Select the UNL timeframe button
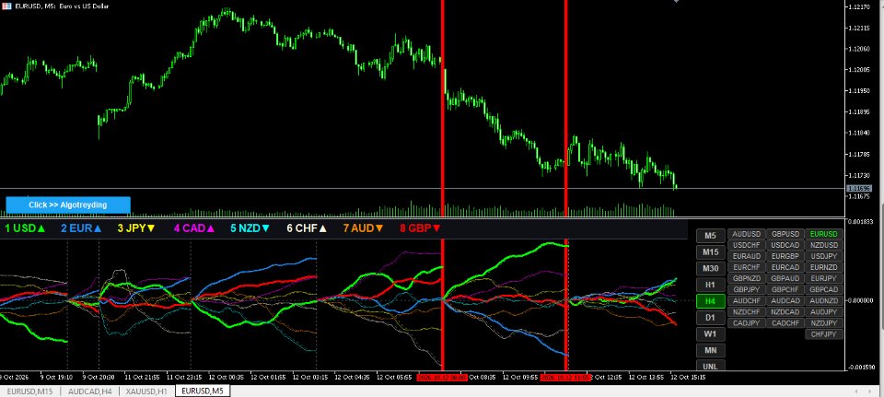 (x=710, y=366)
